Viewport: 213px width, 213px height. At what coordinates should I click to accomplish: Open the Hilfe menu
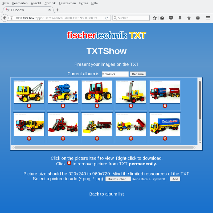pos(95,3)
